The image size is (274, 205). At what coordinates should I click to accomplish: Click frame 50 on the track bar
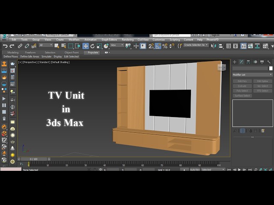124,164
